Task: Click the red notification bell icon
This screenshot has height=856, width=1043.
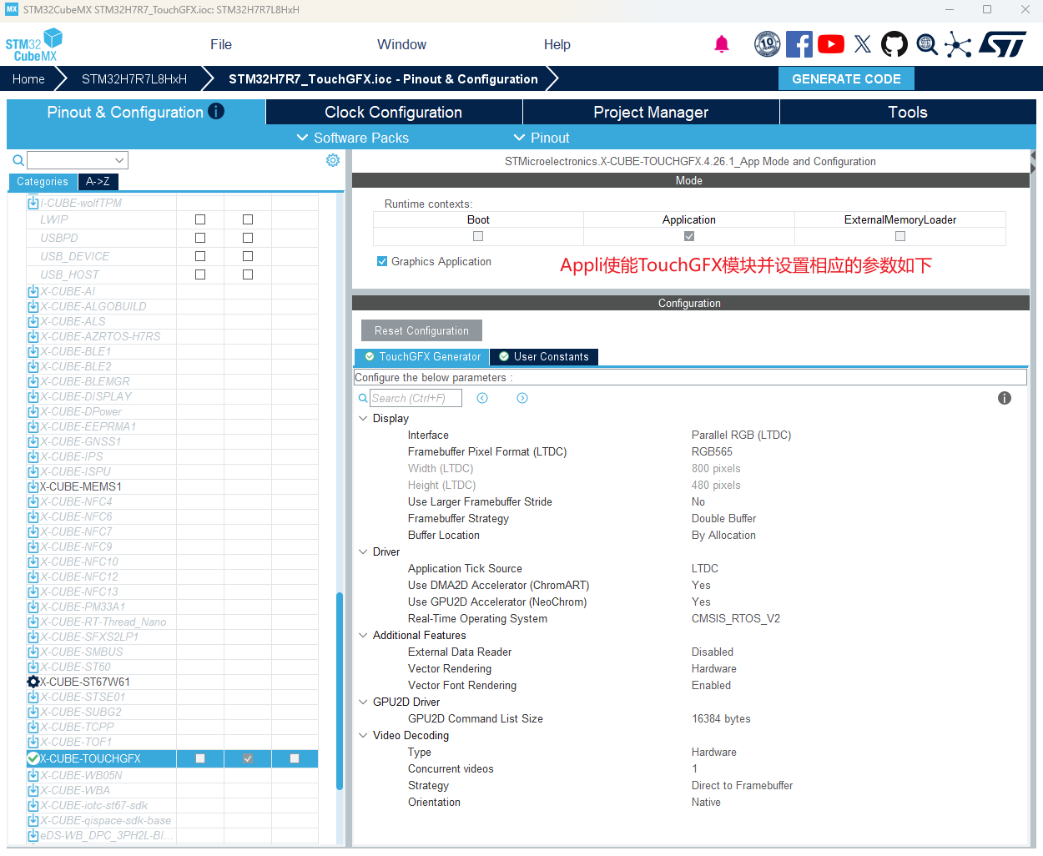Action: point(722,44)
